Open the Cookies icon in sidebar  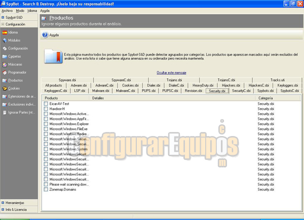click(5, 89)
